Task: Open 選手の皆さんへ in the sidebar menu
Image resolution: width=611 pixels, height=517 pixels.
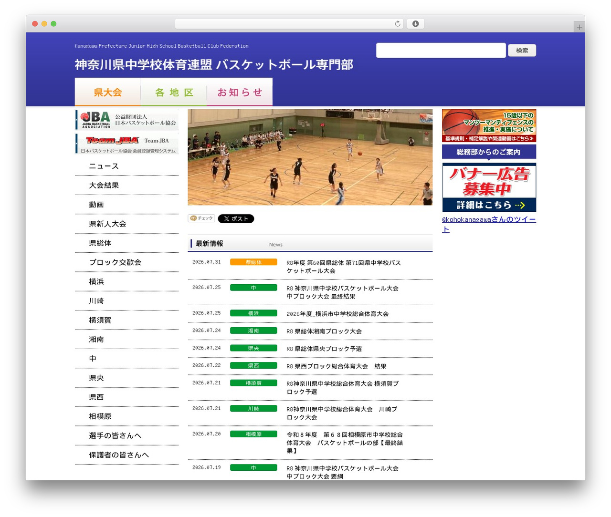Action: point(126,436)
